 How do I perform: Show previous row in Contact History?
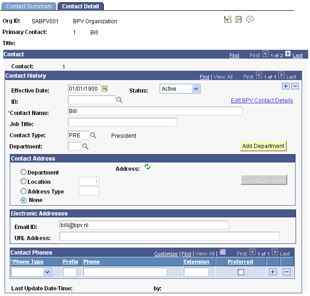tap(259, 75)
